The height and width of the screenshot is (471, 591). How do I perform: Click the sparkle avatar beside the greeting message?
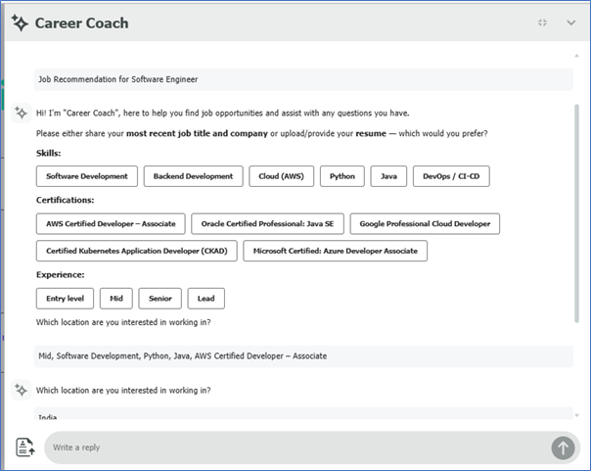click(x=21, y=113)
